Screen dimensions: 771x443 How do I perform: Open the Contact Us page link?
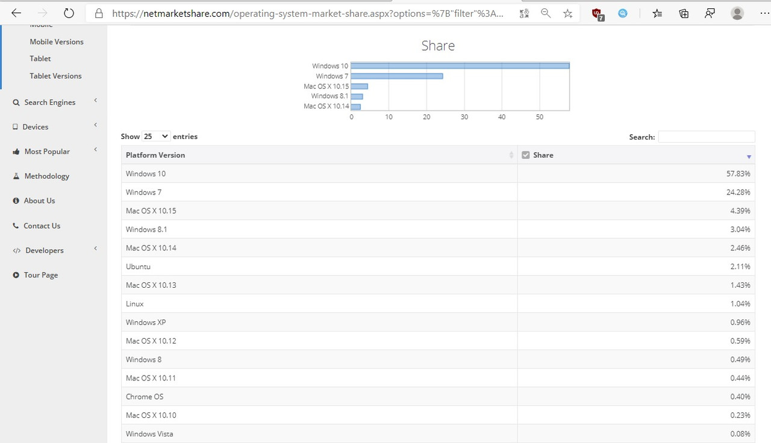click(x=42, y=226)
